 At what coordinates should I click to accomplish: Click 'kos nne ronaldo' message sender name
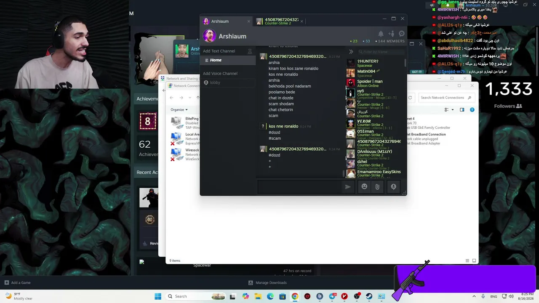click(283, 126)
